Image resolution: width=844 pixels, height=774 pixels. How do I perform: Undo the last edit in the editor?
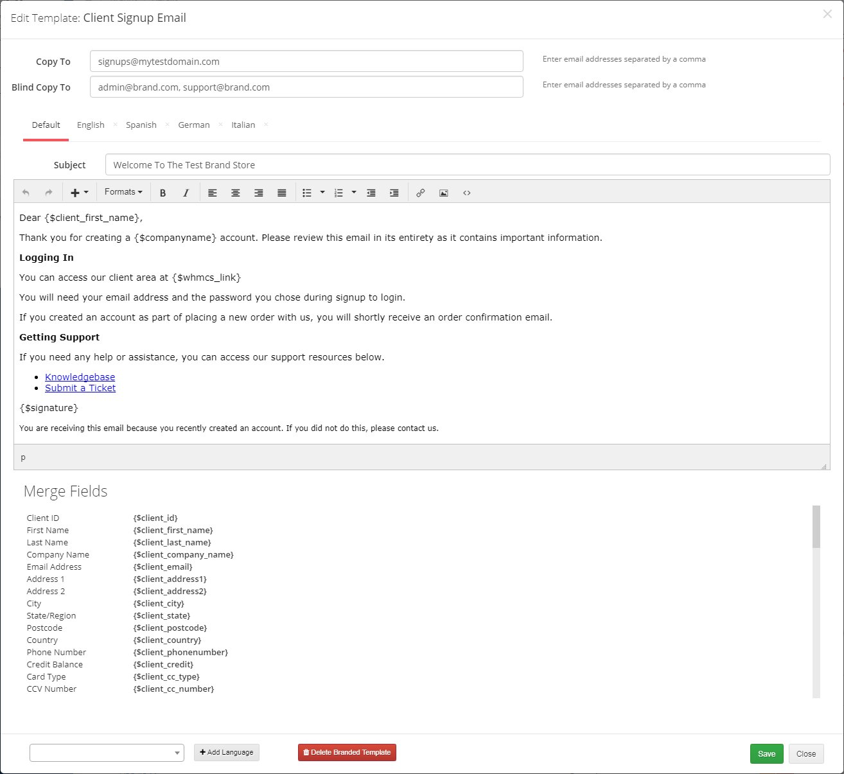[x=26, y=192]
